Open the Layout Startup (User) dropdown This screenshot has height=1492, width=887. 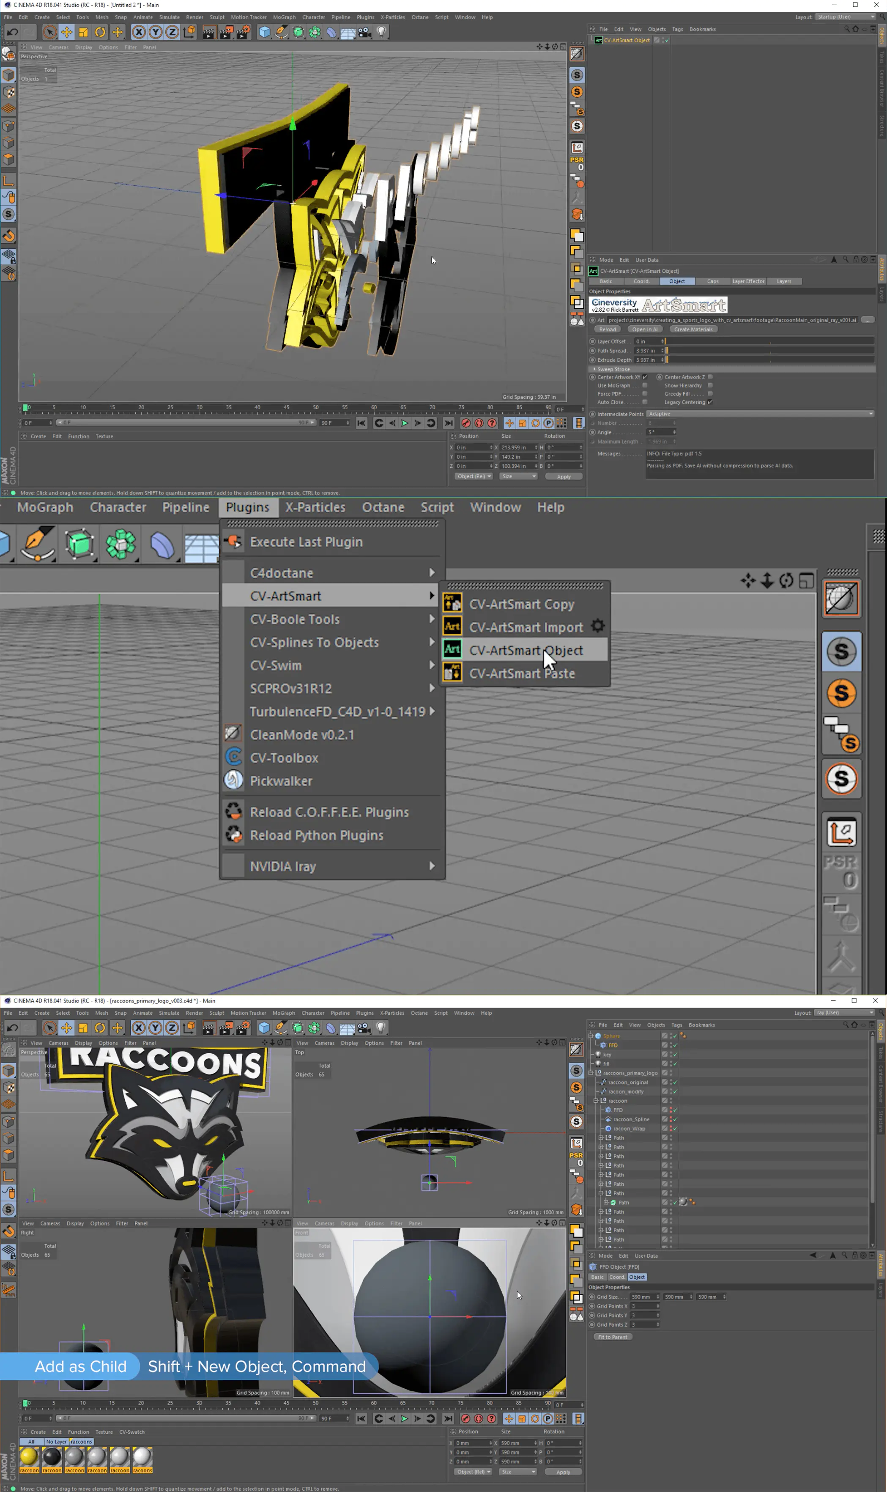click(845, 17)
